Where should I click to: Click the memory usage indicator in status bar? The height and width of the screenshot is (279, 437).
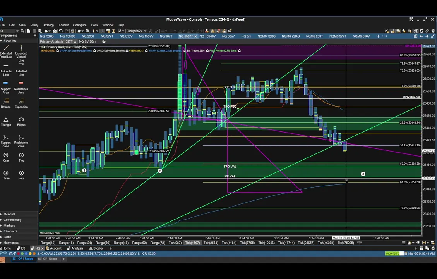coord(394,253)
